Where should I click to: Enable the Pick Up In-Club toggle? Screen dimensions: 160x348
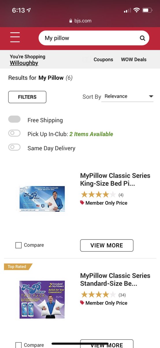[x=14, y=133]
